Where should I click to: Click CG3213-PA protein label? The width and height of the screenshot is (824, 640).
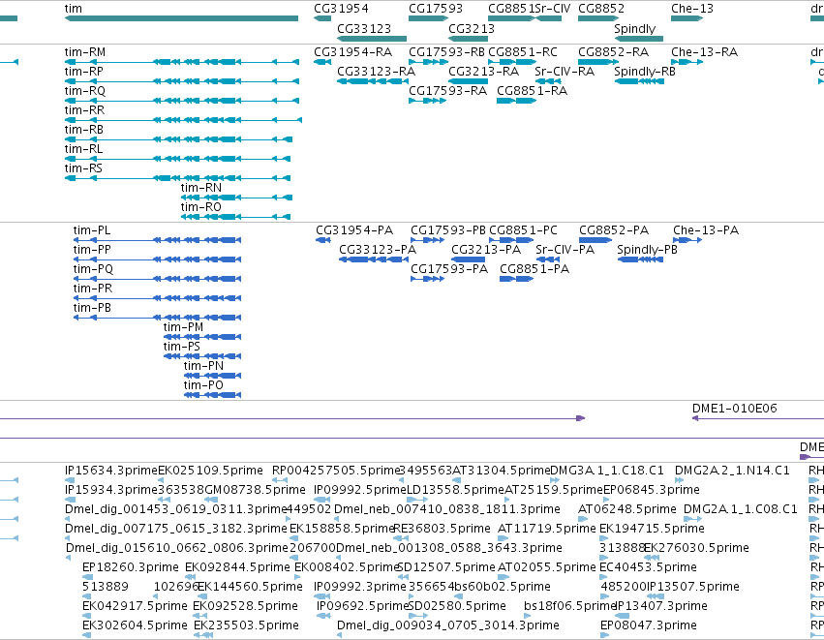coord(486,250)
